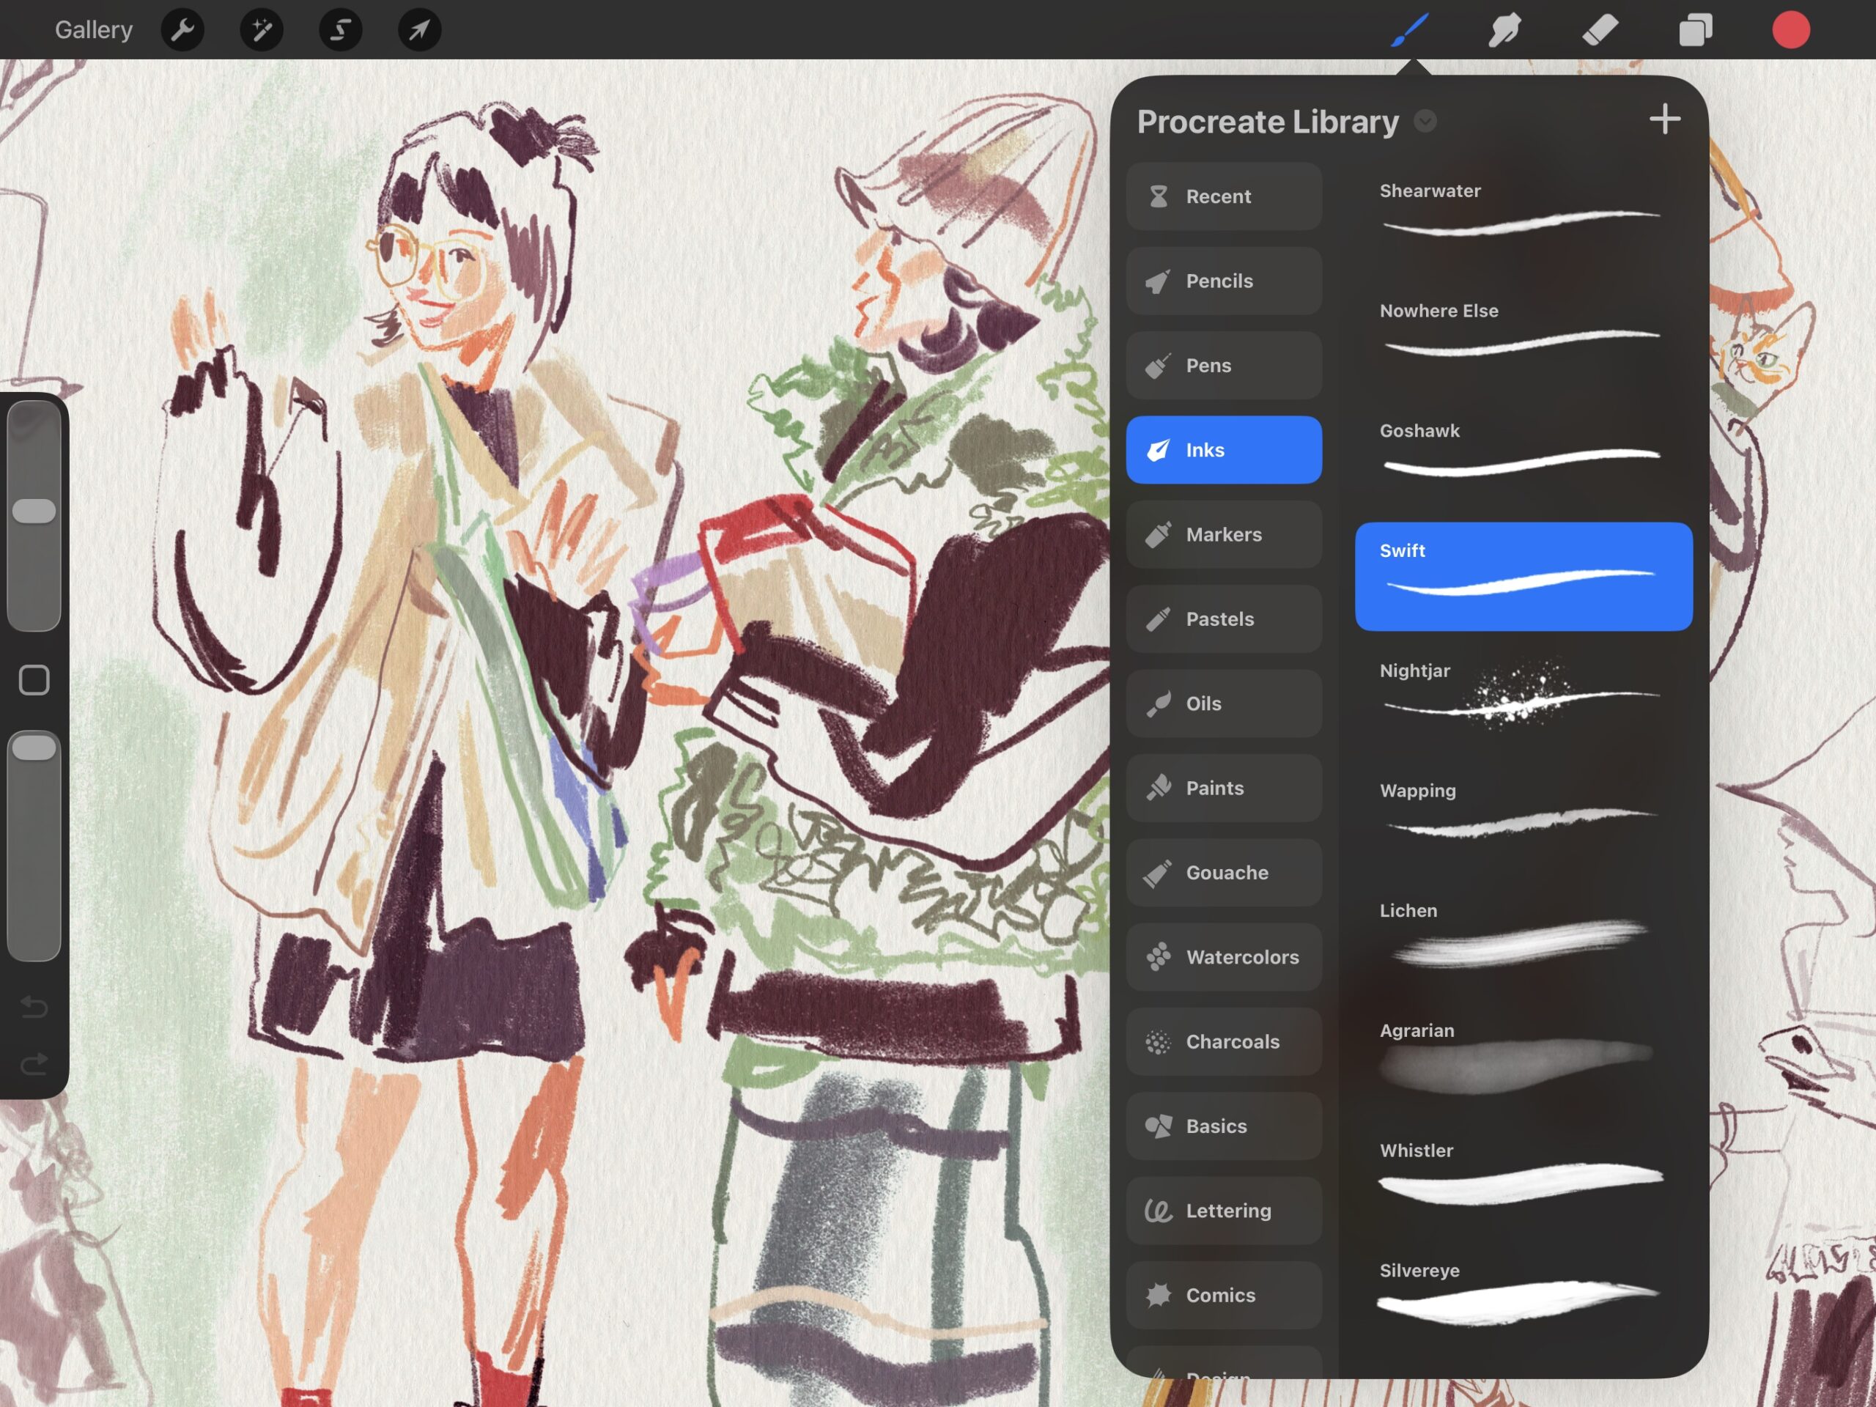Open the Actions wrench menu
The width and height of the screenshot is (1876, 1407).
pos(182,31)
